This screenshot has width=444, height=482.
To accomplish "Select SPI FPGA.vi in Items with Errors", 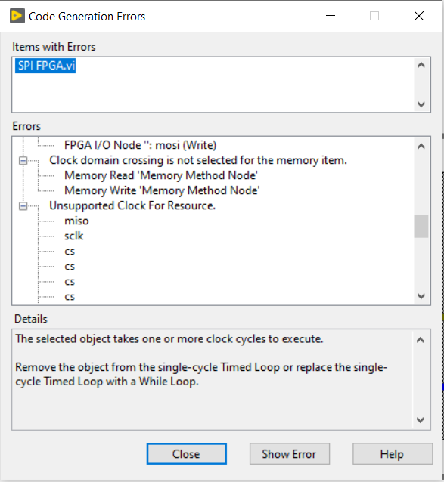I will click(45, 66).
